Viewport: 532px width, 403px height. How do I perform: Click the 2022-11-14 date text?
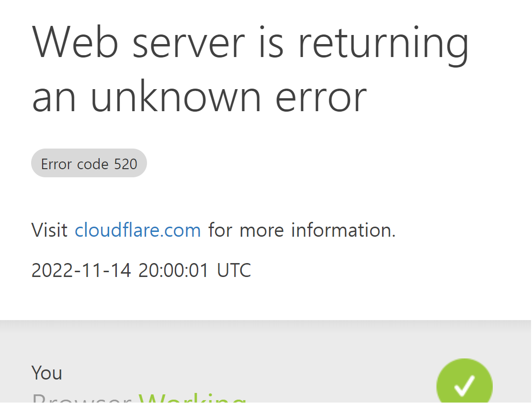point(81,271)
